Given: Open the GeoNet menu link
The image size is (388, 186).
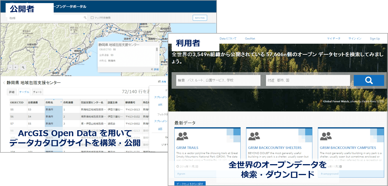Looking at the screenshot, I should coord(250,39).
